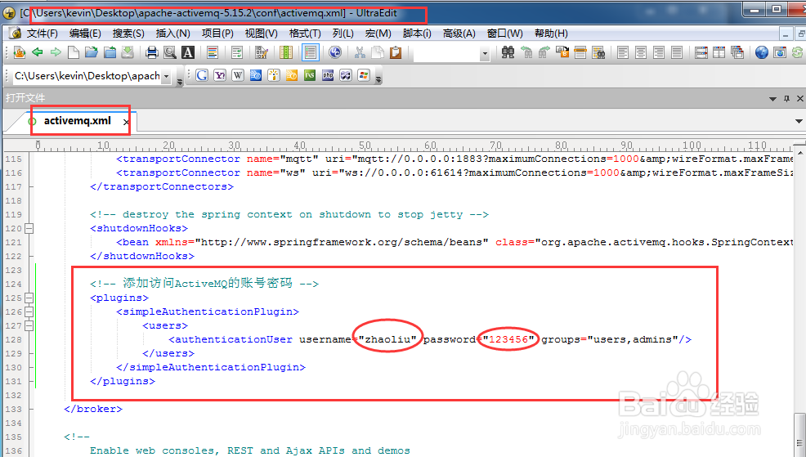Expand the file path combo box dropdown

click(166, 76)
